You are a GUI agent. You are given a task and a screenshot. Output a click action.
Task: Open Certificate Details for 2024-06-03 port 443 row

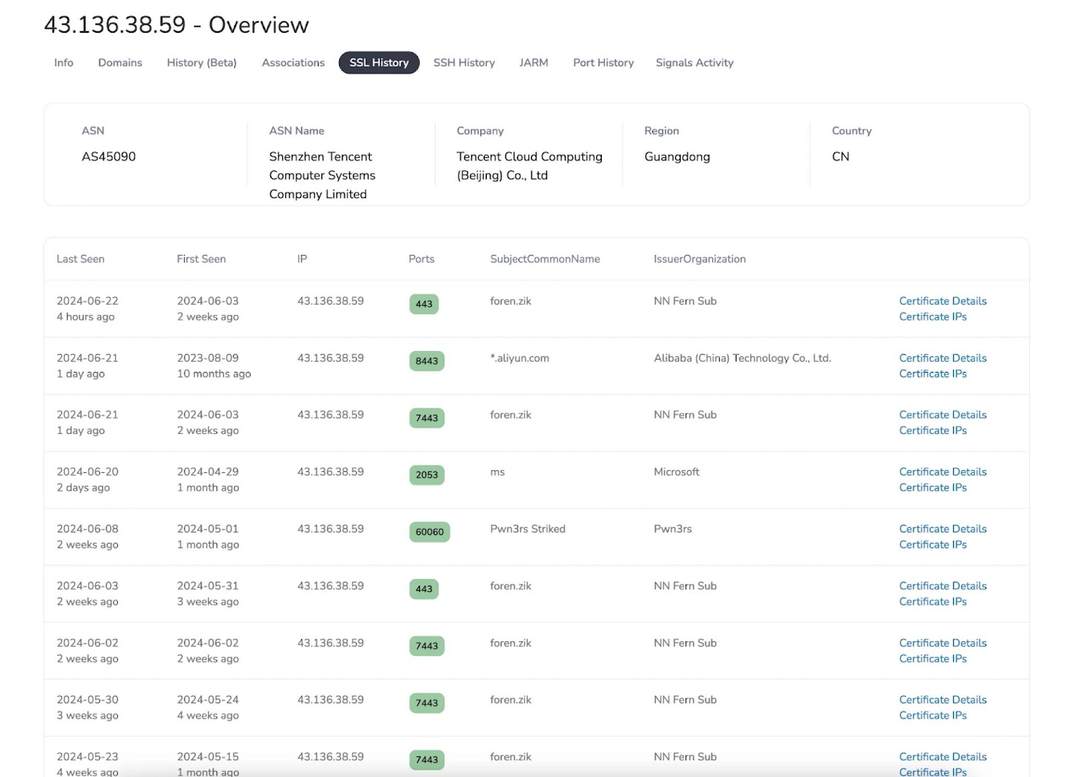coord(943,586)
